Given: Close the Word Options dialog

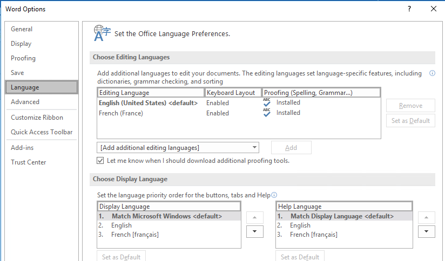Looking at the screenshot, I should pyautogui.click(x=434, y=9).
